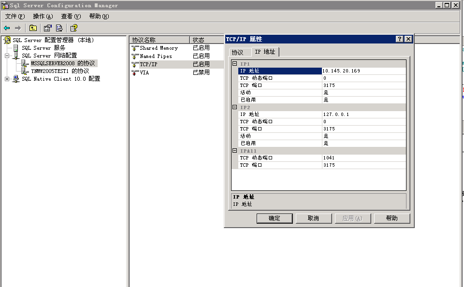Click the SQL Server 网络配置 tree icon
464x287 pixels.
tap(16, 56)
